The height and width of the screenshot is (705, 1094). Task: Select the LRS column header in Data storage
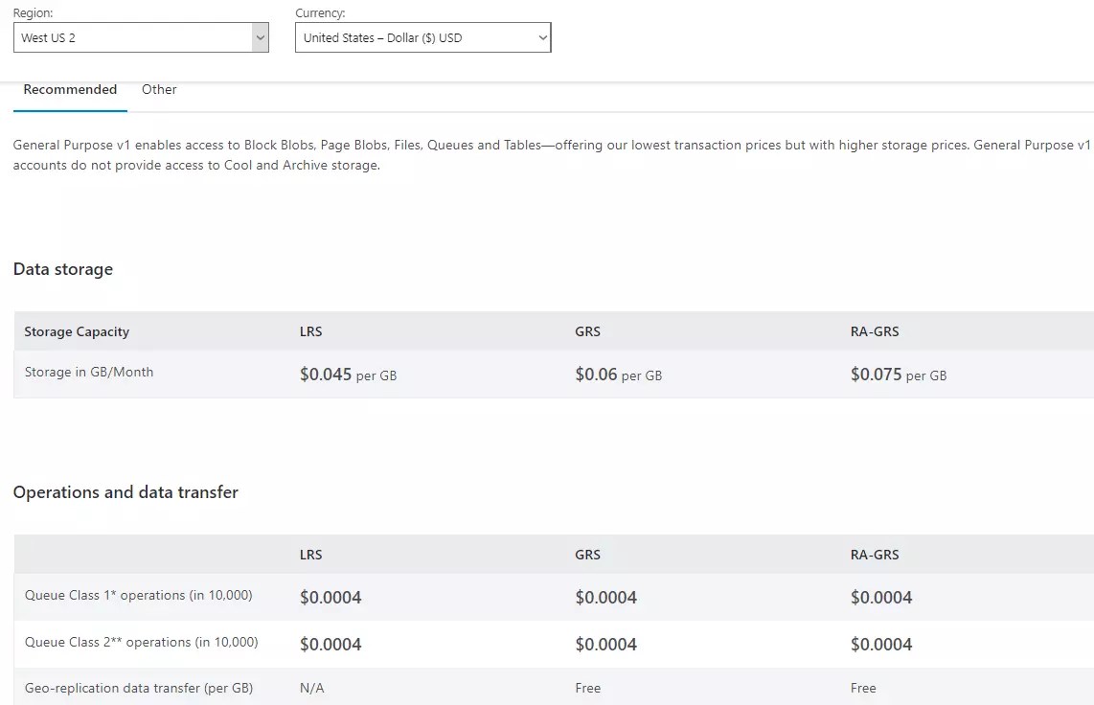[310, 331]
